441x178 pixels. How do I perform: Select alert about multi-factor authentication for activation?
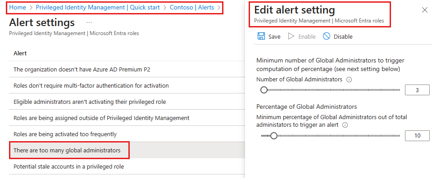coord(127,85)
